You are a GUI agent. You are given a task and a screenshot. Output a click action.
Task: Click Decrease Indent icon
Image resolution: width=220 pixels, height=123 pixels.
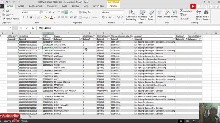pyautogui.click(x=71, y=17)
